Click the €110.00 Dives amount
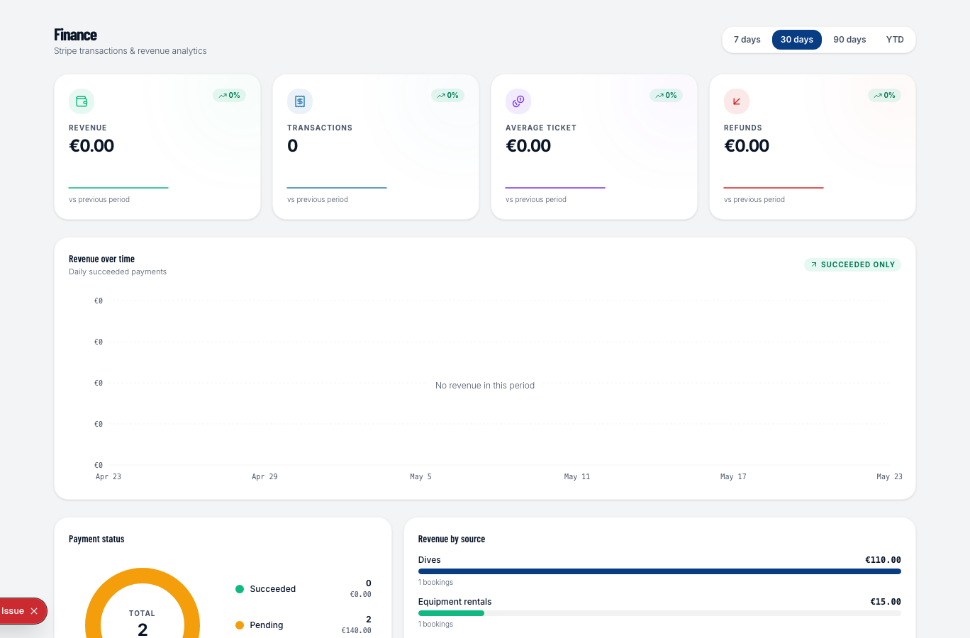The width and height of the screenshot is (970, 638). 883,560
